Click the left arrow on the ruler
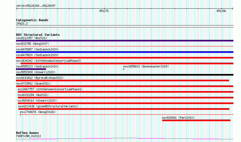Image resolution: width=241 pixels, height=142 pixels. click(17, 9)
